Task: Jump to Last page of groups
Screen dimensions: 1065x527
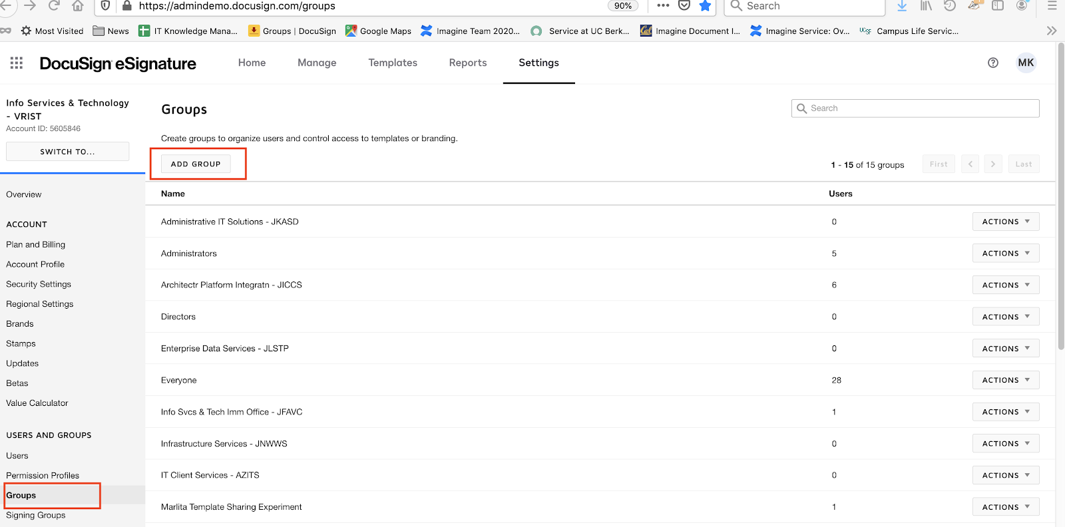Action: (1024, 164)
